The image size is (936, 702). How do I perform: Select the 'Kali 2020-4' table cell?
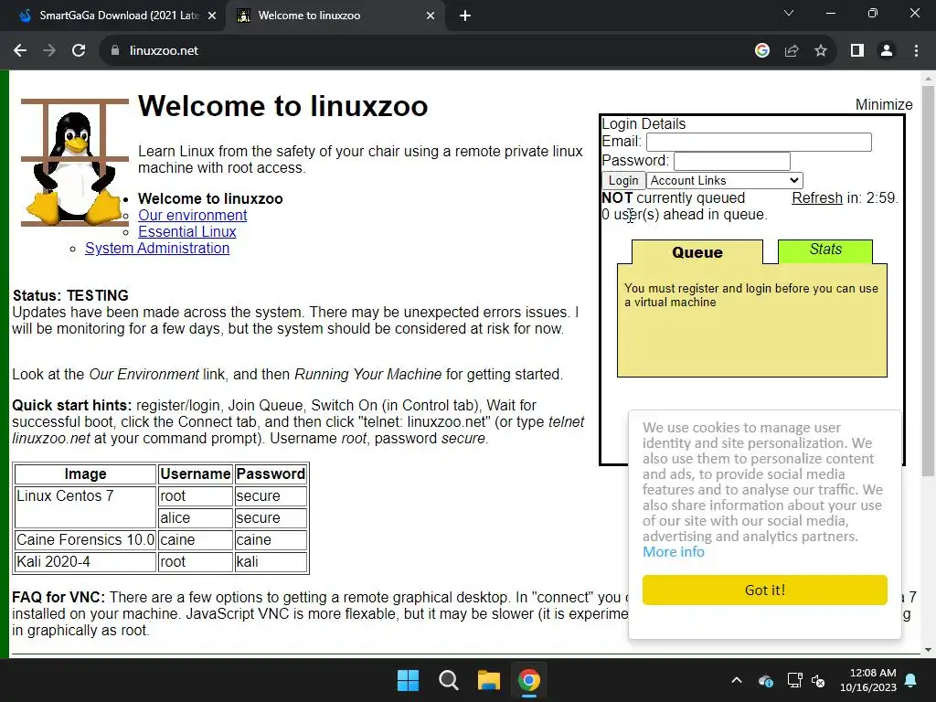click(x=85, y=562)
